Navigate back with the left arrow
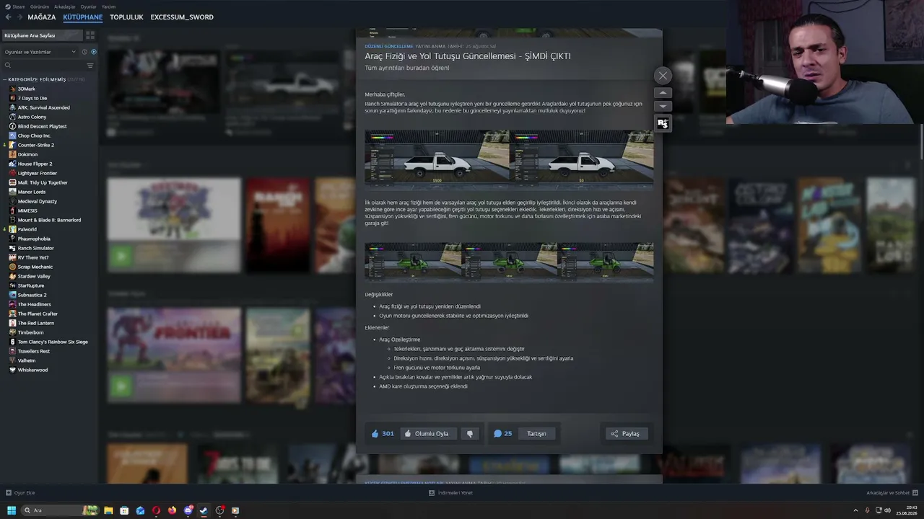The width and height of the screenshot is (924, 519). click(8, 17)
